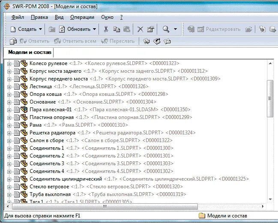Open the Создать dropdown arrow
This screenshot has width=278, height=223.
[x=41, y=29]
